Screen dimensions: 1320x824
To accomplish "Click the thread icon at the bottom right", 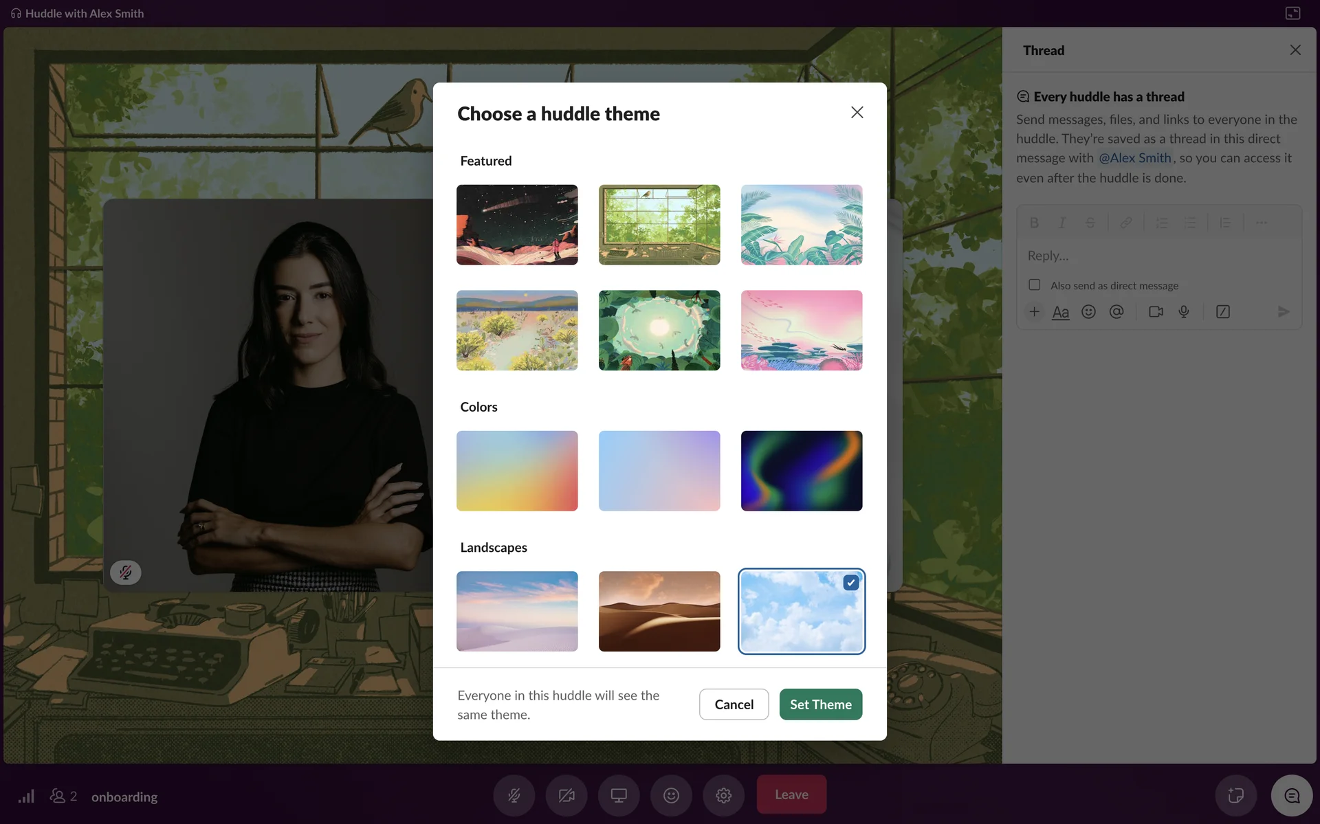I will [x=1292, y=795].
